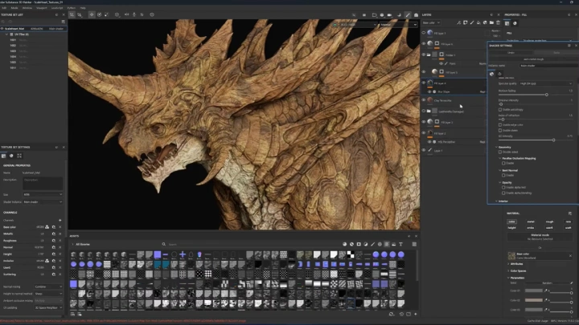Screen dimensions: 579x325
Task: Toggle visibility of Layer 1
Action: [x=424, y=150]
